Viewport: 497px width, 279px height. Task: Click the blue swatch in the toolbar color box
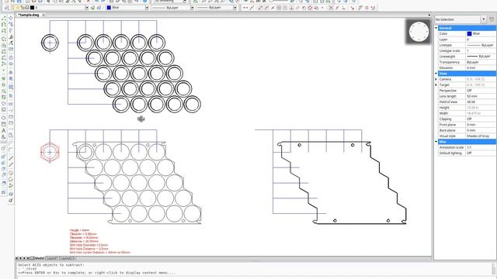pyautogui.click(x=109, y=7)
